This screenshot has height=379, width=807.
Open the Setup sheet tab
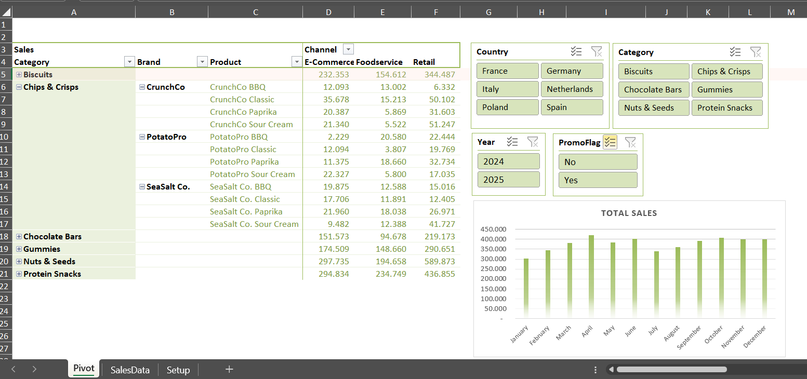click(x=178, y=370)
